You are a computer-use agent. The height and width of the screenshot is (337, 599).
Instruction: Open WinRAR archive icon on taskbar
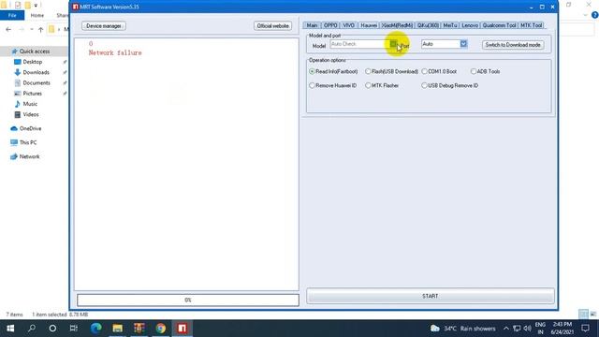click(139, 329)
